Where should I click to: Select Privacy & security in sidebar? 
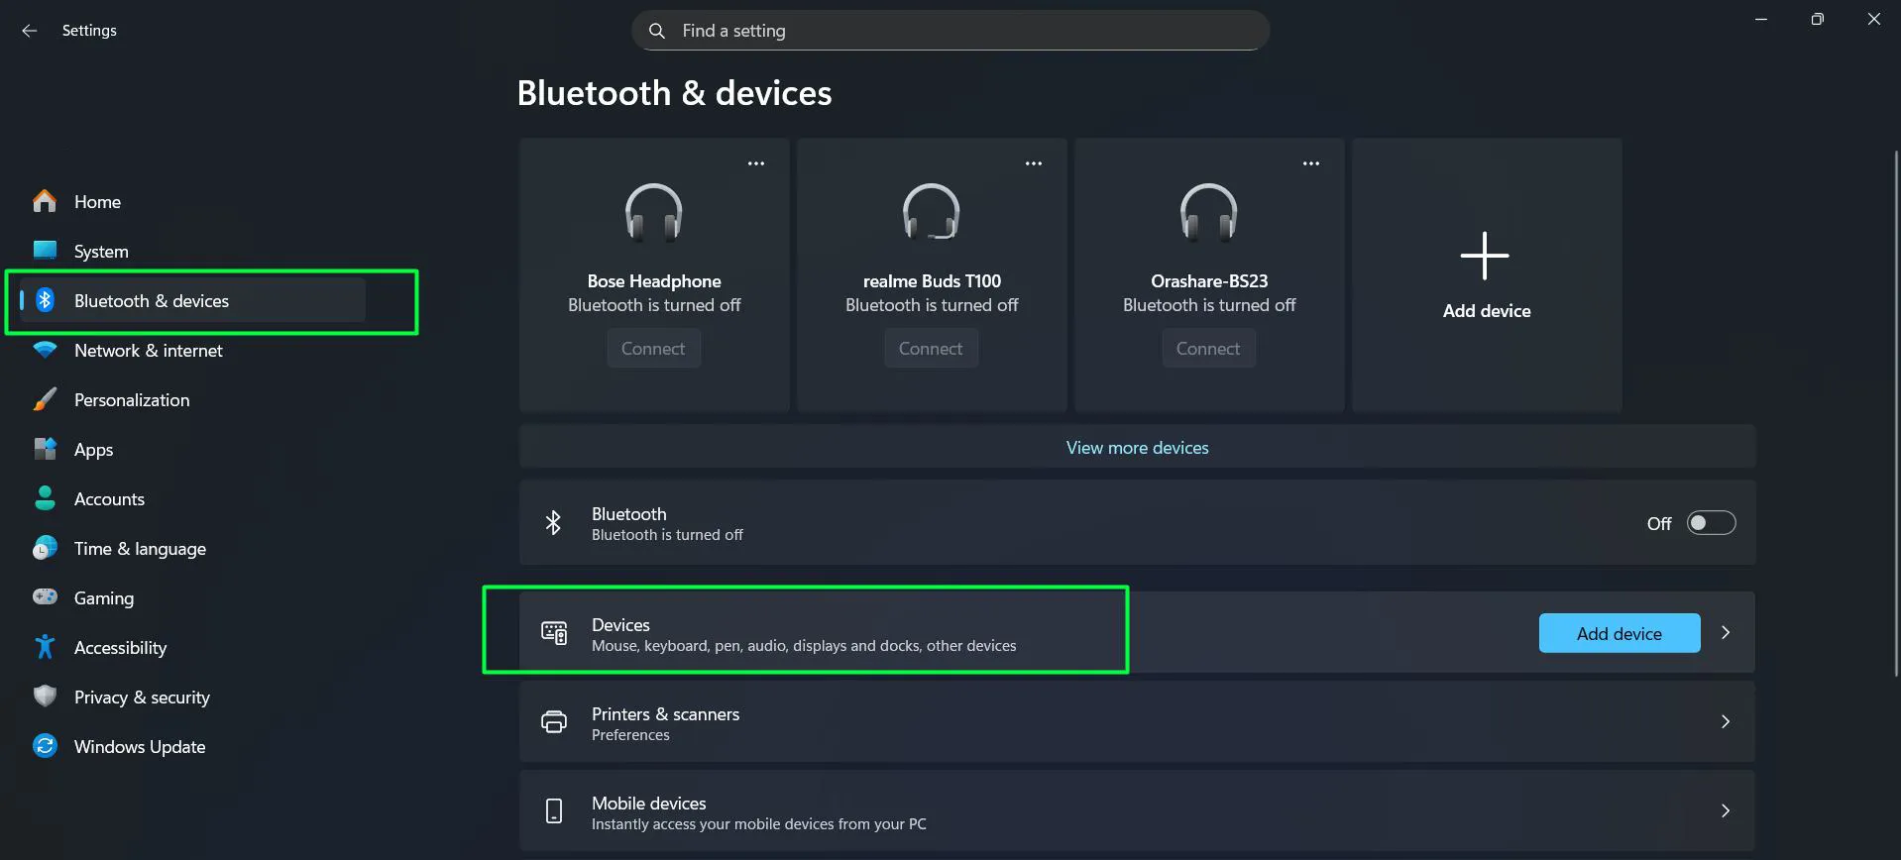click(193, 697)
